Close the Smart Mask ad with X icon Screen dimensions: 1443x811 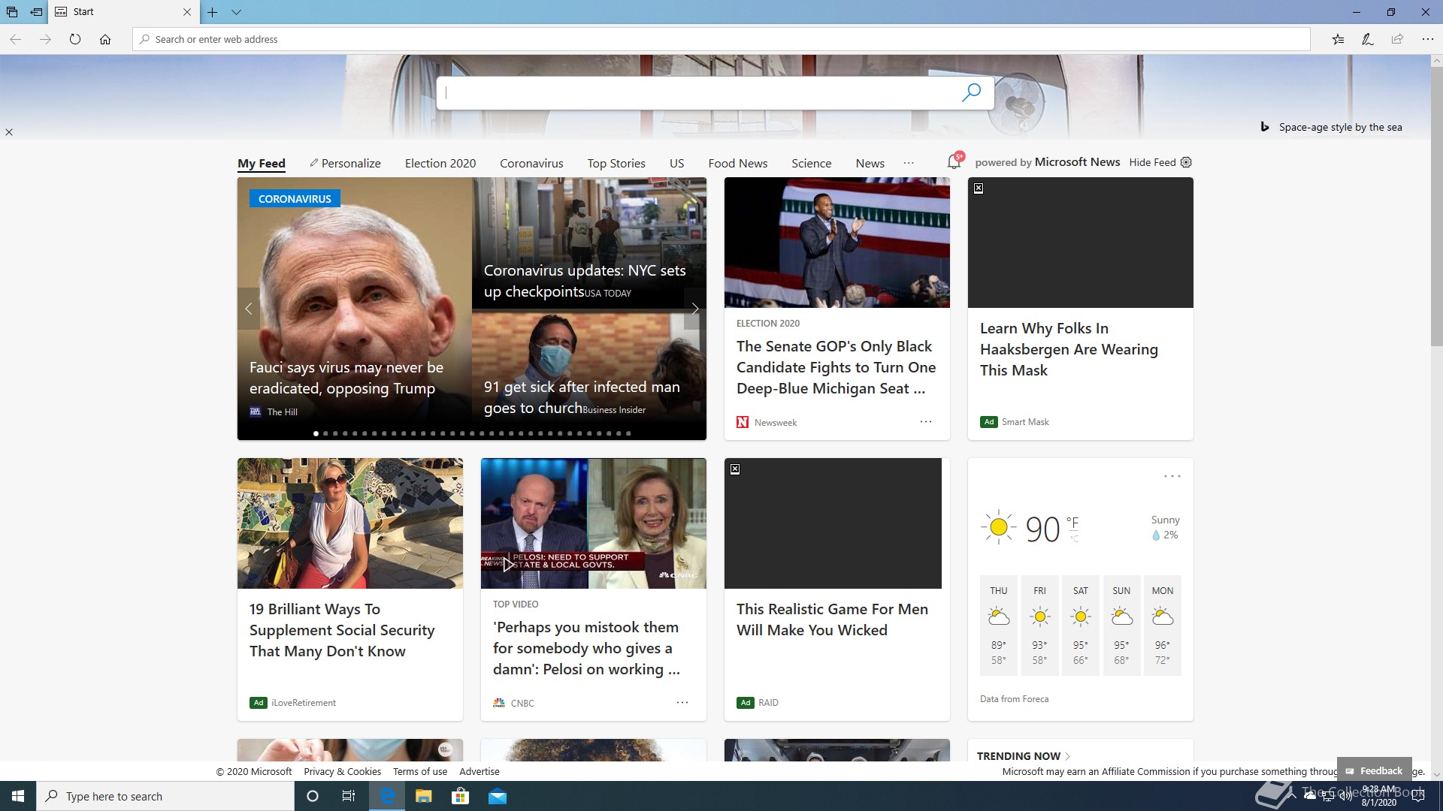coord(979,188)
